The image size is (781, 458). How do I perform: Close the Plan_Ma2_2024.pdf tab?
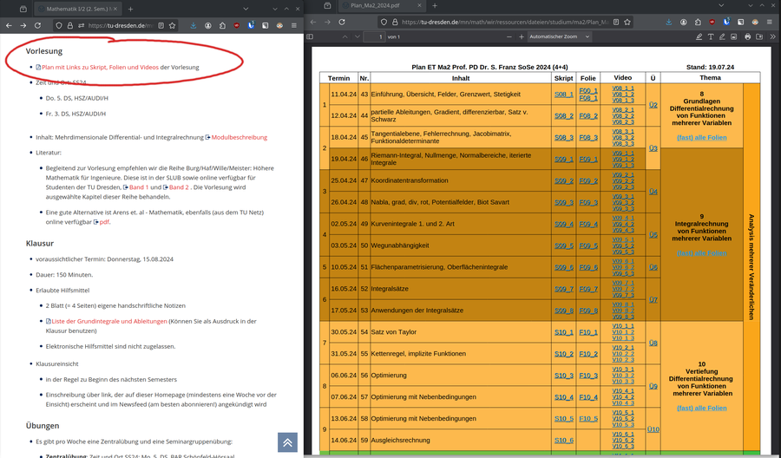pos(419,5)
